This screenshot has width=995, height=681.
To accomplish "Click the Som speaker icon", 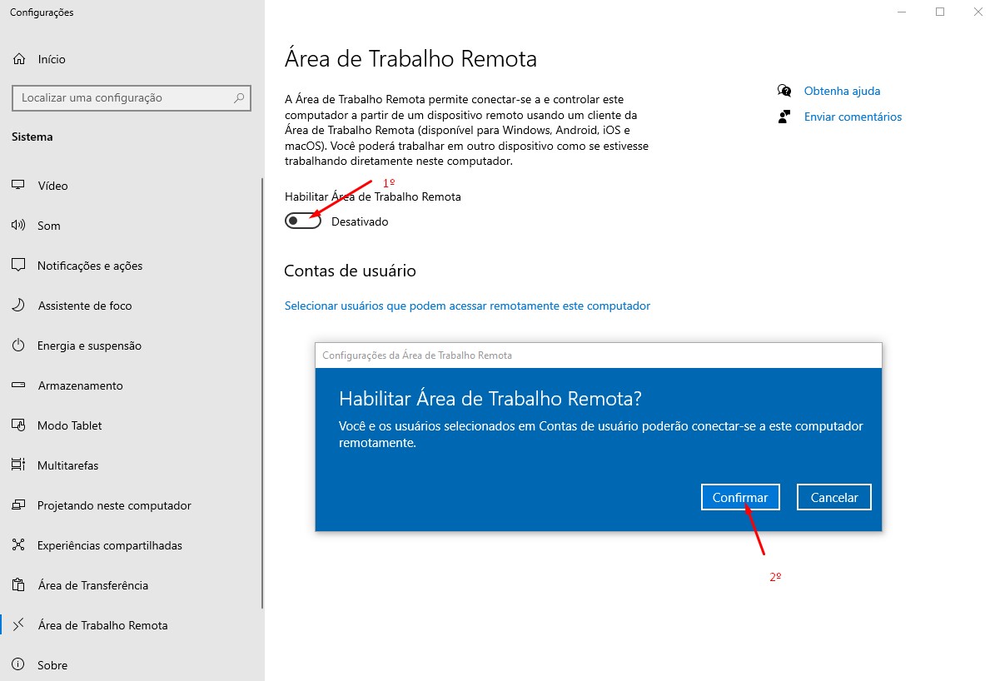I will [x=18, y=225].
